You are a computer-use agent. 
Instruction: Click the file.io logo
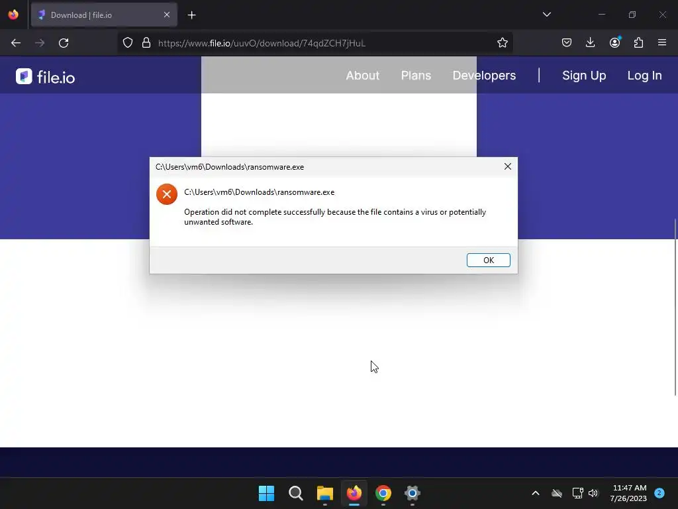click(x=46, y=77)
